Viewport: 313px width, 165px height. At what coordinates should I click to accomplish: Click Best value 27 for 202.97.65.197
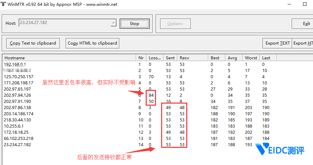click(x=213, y=89)
